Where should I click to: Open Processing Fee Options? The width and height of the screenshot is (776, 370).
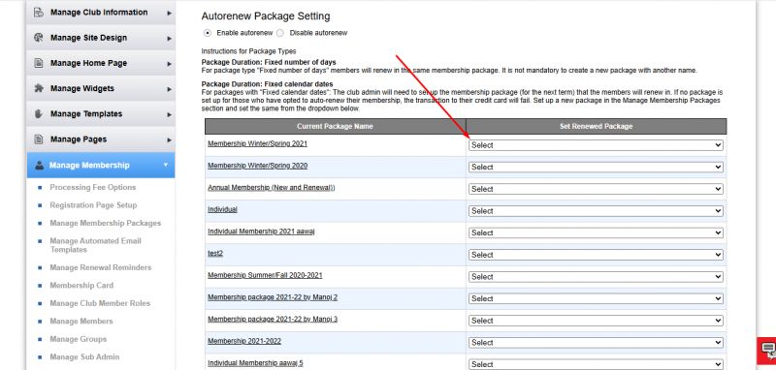92,187
